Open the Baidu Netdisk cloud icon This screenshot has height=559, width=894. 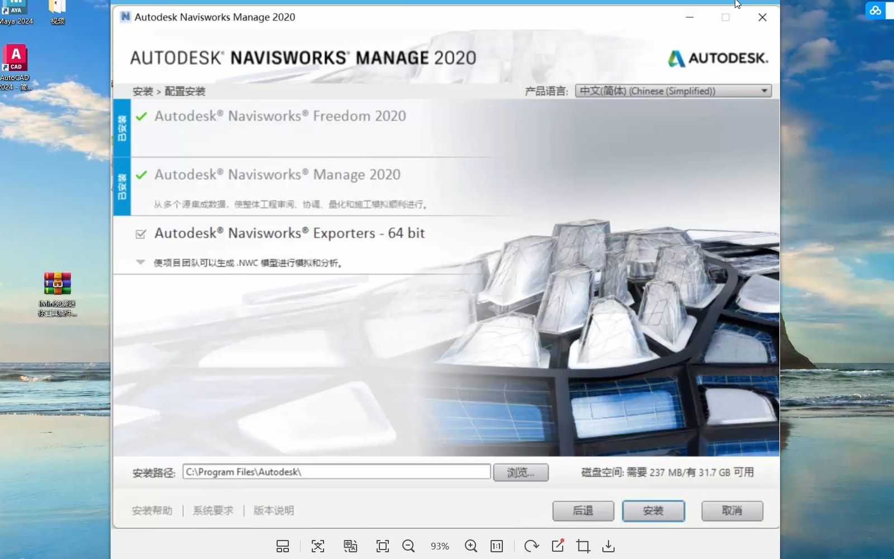tap(875, 10)
